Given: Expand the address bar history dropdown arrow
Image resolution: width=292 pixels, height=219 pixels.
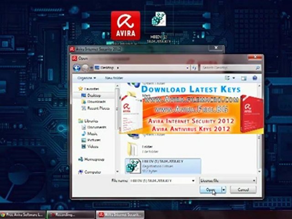Looking at the screenshot, I should click(188, 68).
